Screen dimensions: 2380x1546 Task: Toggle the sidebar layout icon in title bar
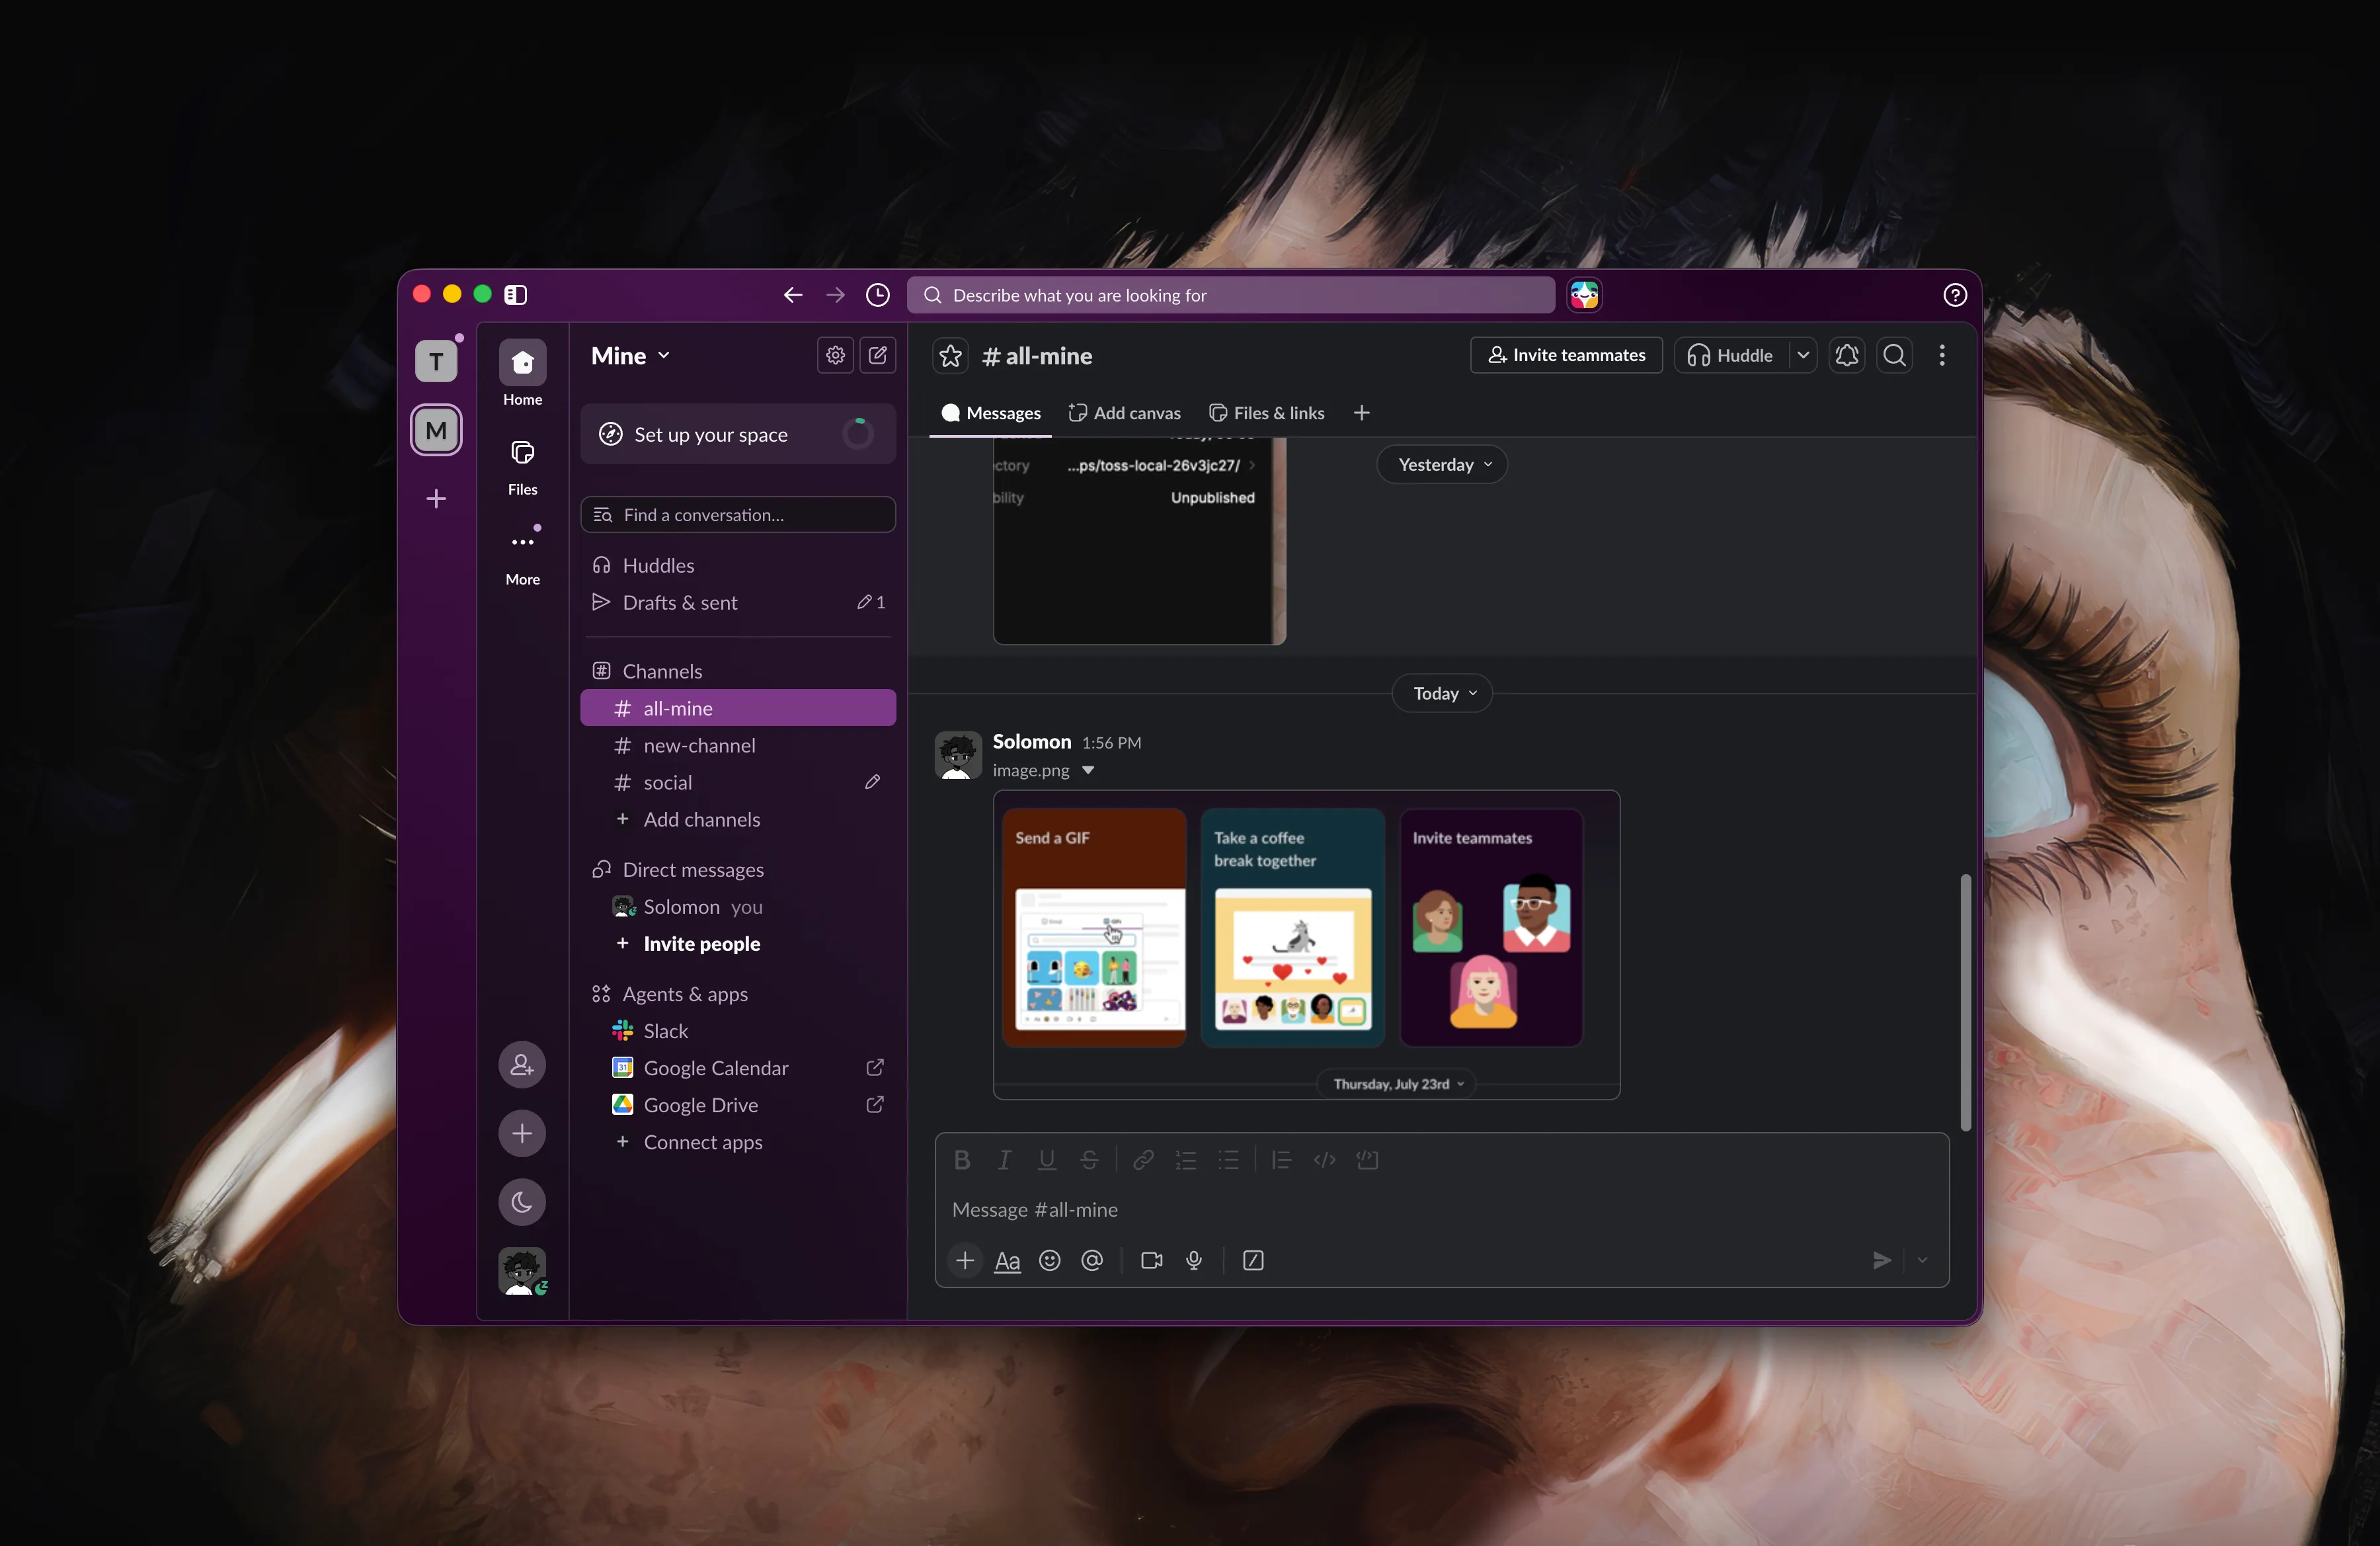click(515, 294)
